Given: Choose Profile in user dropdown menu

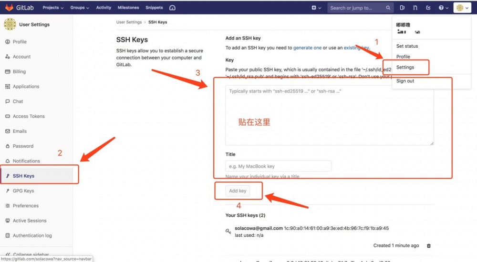Looking at the screenshot, I should point(403,57).
